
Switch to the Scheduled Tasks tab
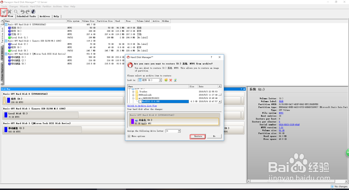pos(26,16)
